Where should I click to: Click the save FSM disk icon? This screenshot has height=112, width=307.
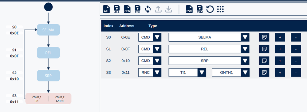[x=200, y=9]
